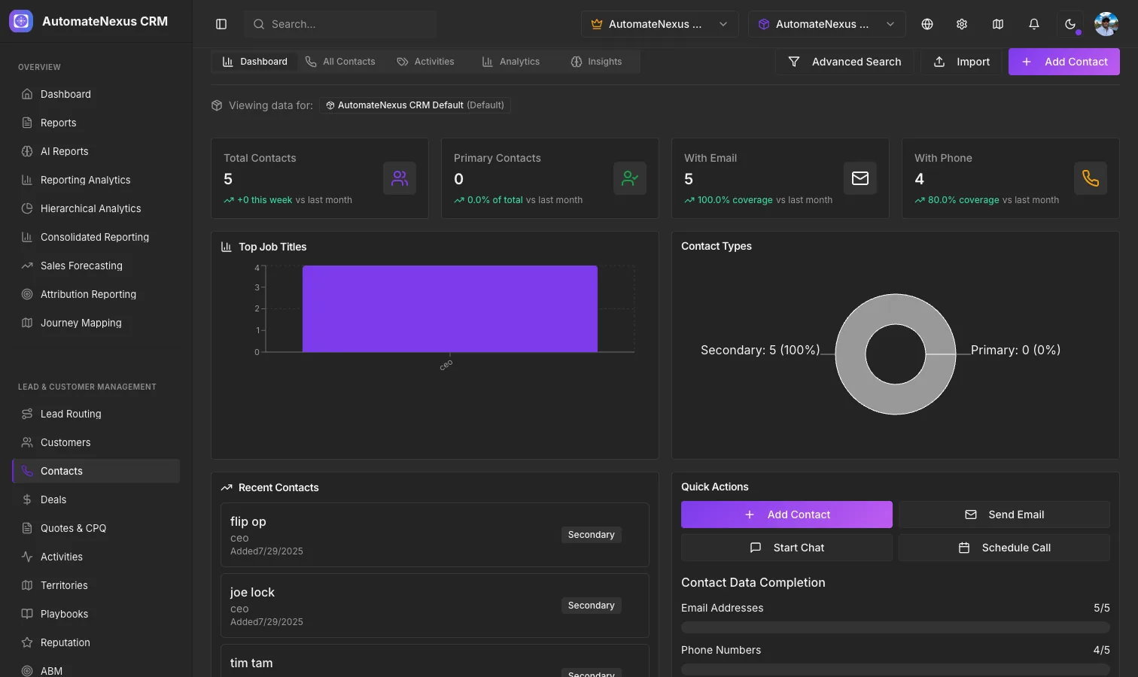Open the language globe icon

[927, 24]
